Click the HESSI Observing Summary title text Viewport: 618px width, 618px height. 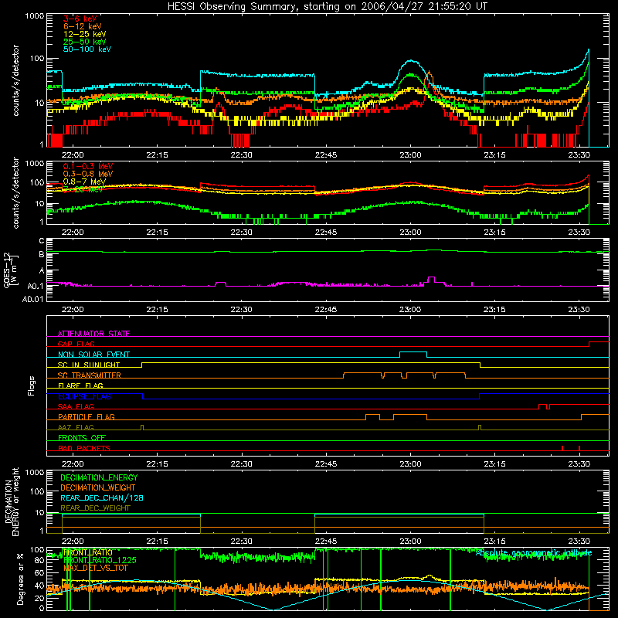pyautogui.click(x=327, y=7)
